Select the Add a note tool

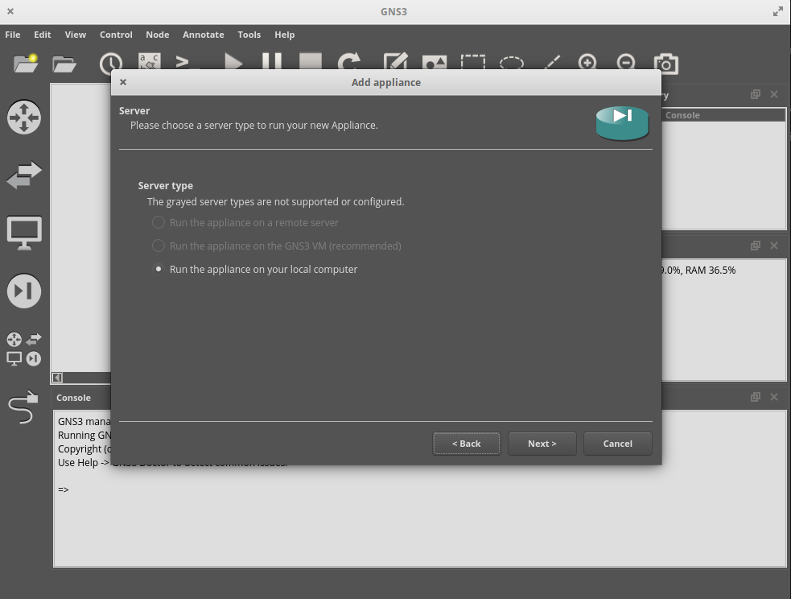tap(396, 61)
